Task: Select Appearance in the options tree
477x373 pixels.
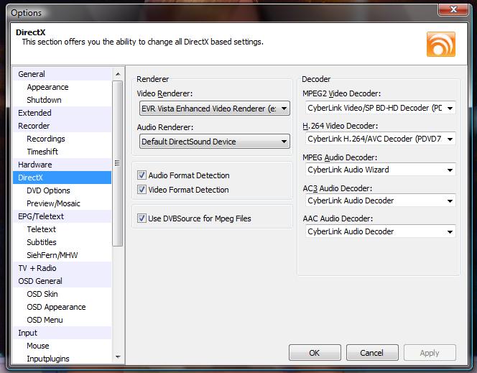Action: [62, 87]
